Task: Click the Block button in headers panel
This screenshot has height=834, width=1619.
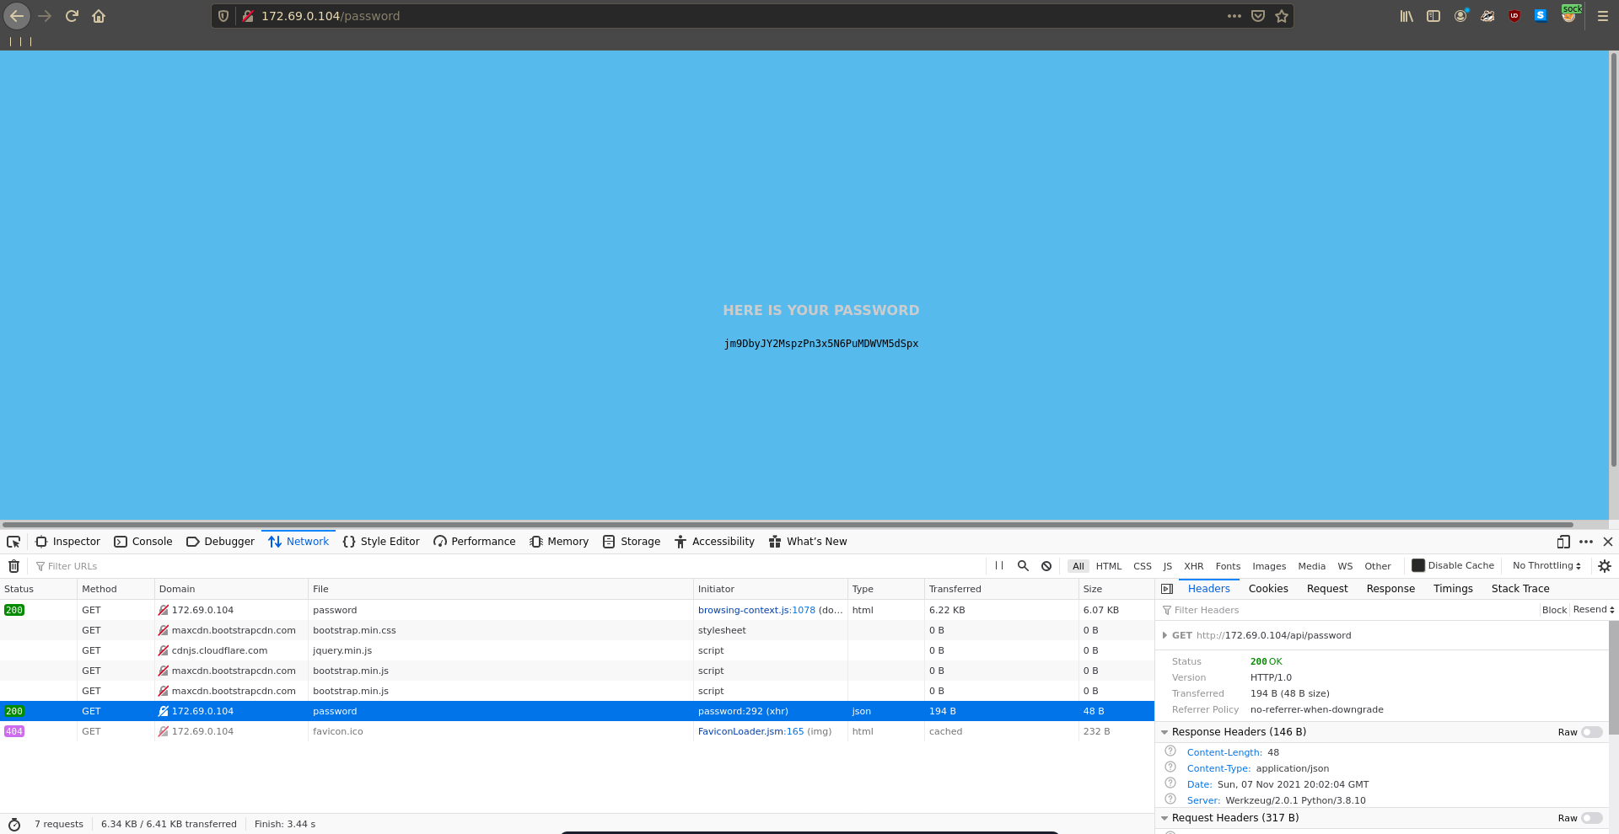Action: (x=1553, y=610)
